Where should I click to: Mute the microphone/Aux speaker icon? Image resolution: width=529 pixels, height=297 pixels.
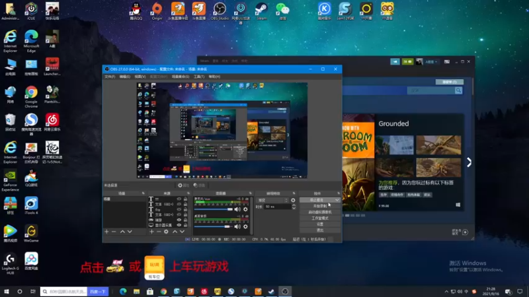pyautogui.click(x=237, y=209)
